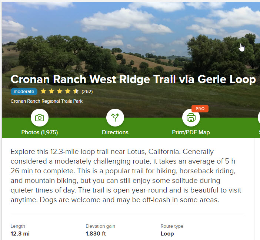Click the blue moderate difficulty badge
The image size is (260, 240).
coord(24,92)
